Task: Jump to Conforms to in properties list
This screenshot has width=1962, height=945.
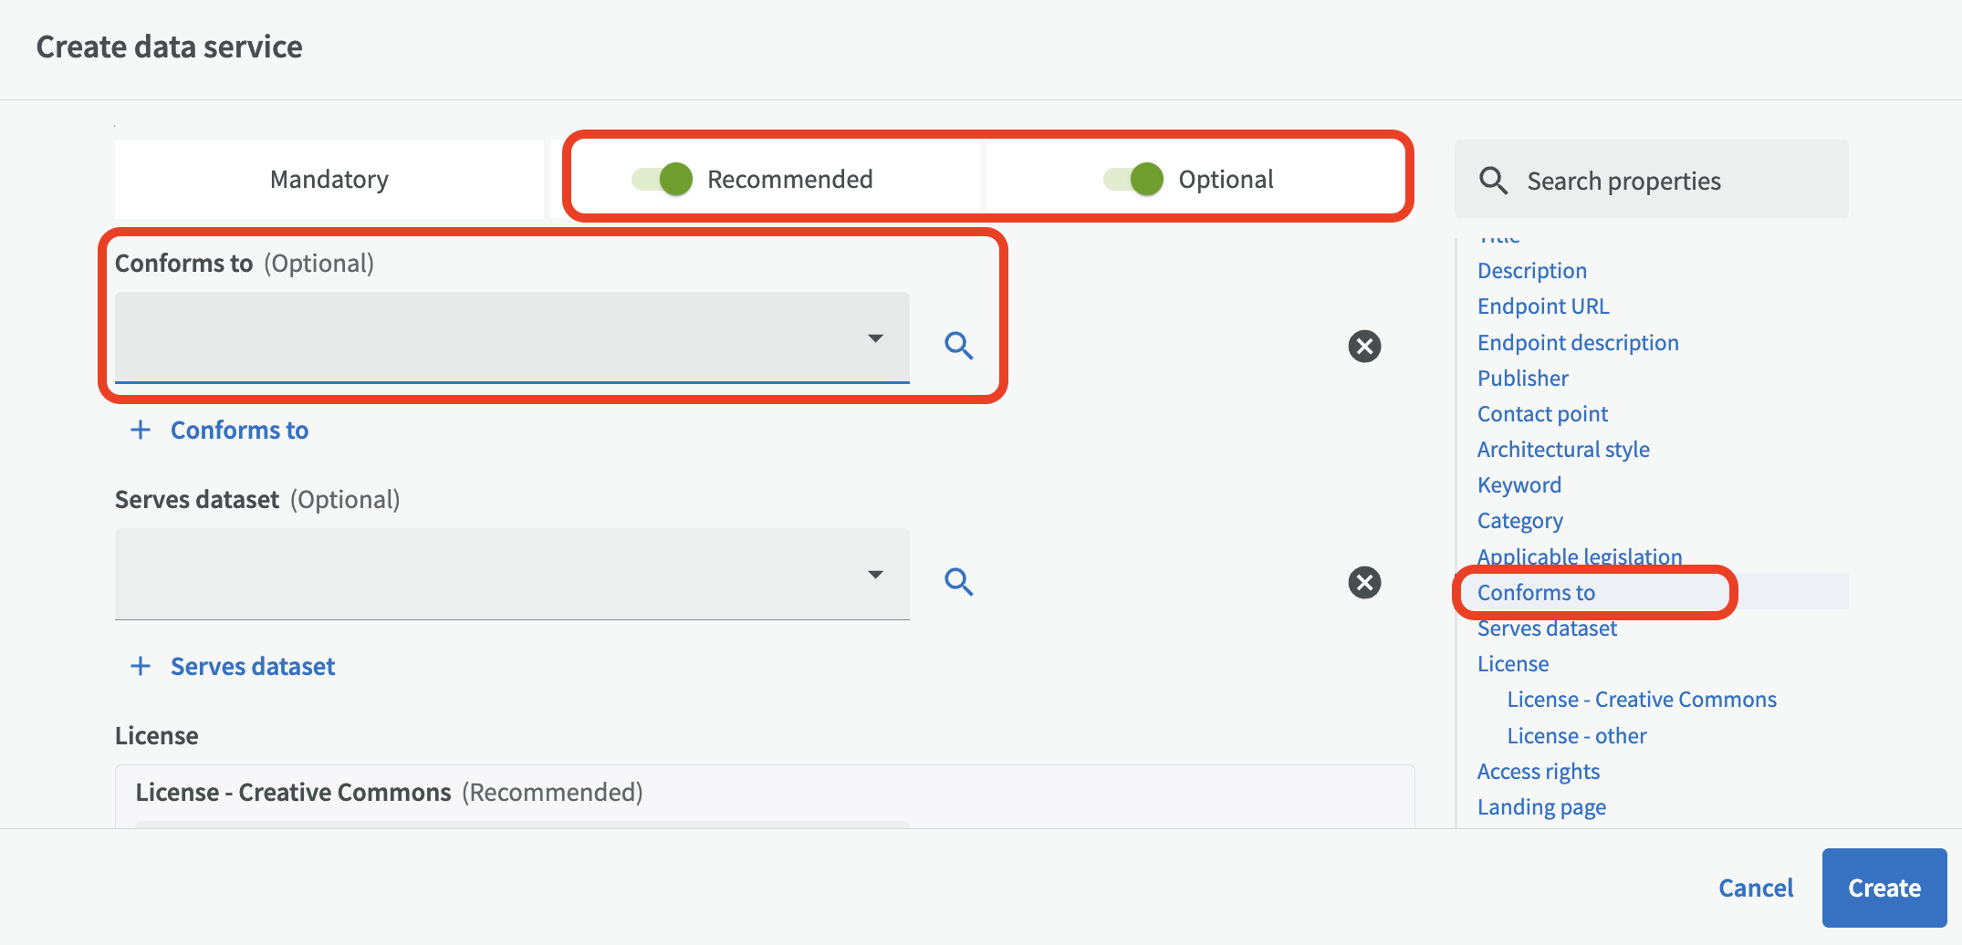Action: [x=1536, y=593]
